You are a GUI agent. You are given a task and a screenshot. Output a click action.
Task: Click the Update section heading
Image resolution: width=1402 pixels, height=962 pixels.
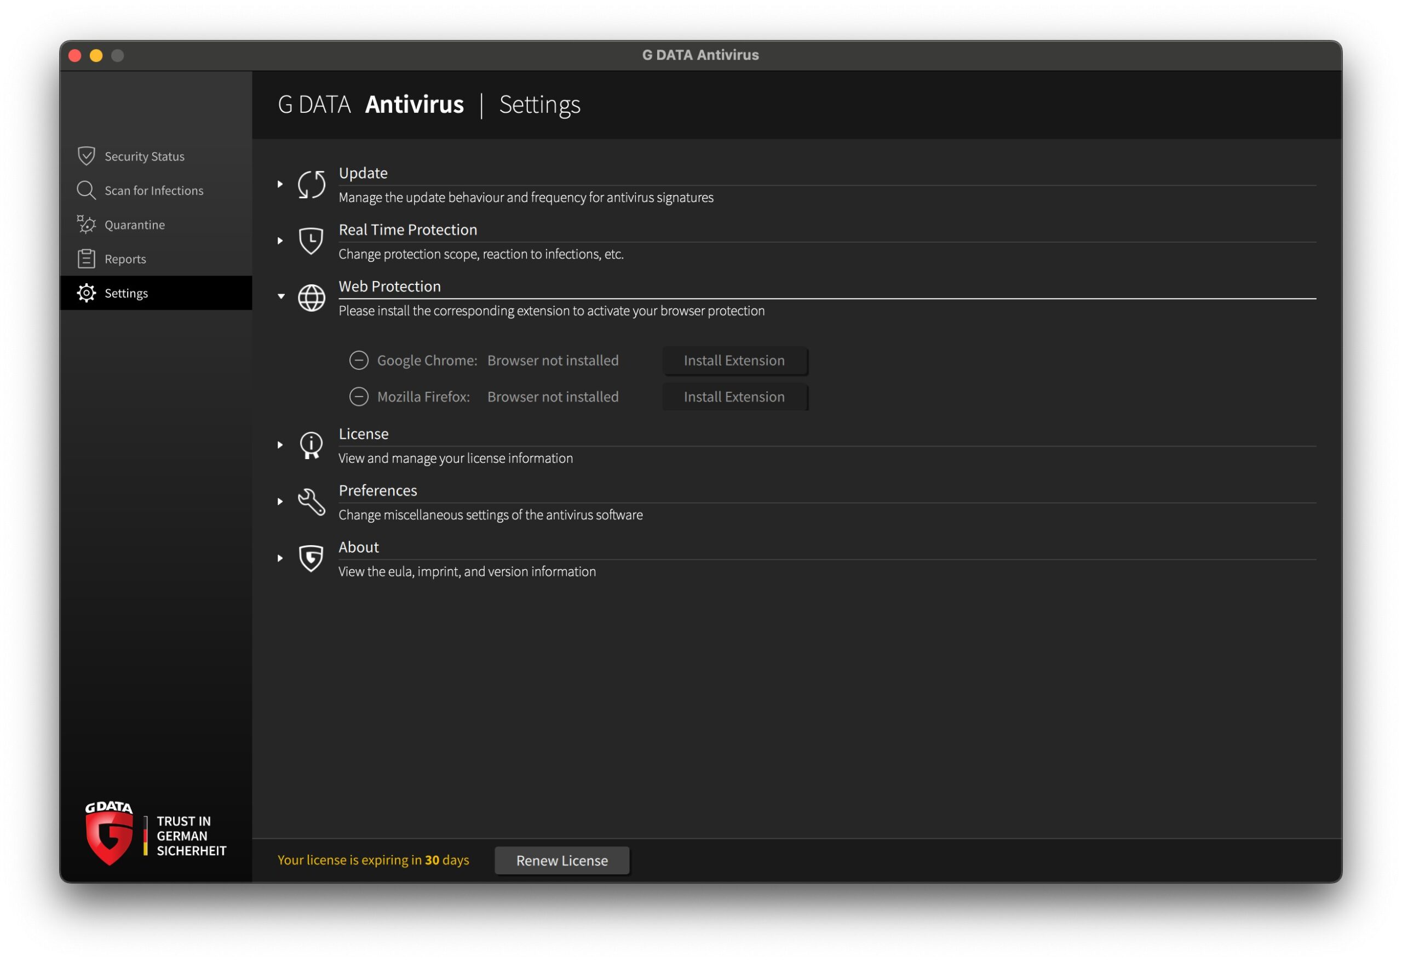point(363,173)
